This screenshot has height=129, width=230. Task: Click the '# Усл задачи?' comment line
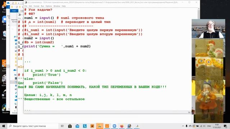38,10
